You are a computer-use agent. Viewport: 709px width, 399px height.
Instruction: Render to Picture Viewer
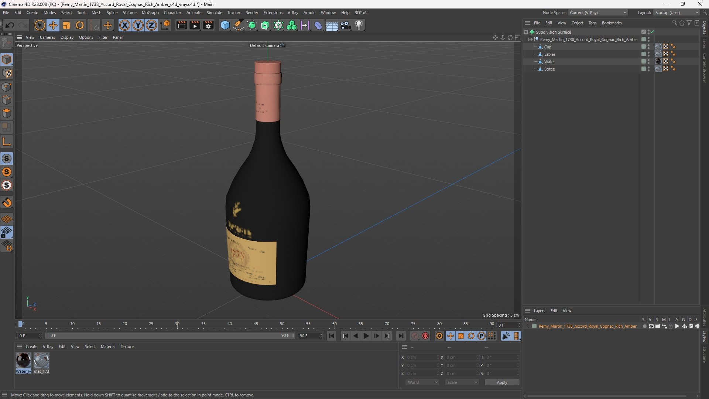click(195, 25)
